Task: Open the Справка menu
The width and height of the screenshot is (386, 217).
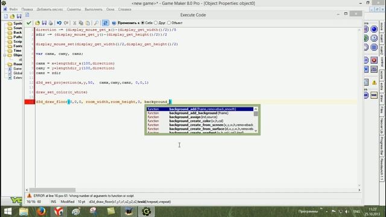Action: [x=125, y=10]
